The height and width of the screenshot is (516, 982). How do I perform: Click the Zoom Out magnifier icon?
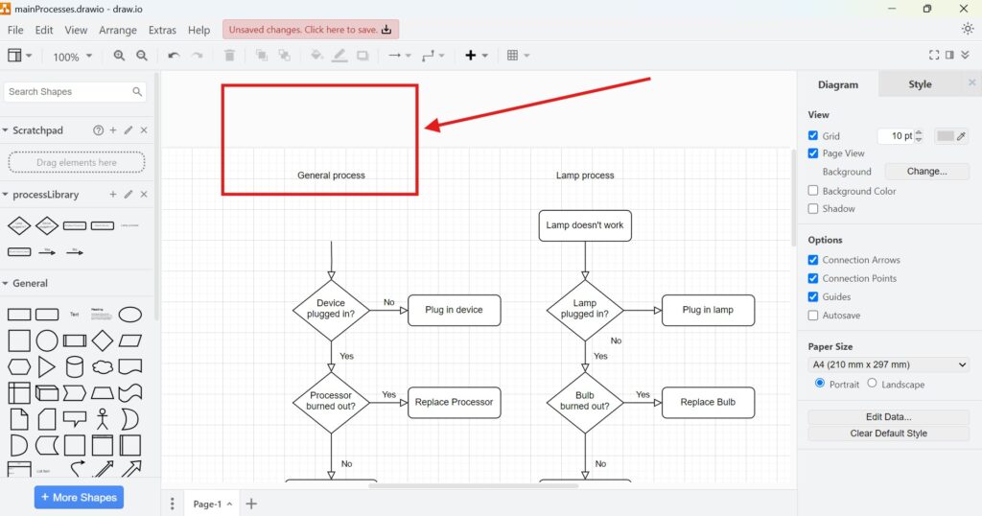click(x=142, y=56)
